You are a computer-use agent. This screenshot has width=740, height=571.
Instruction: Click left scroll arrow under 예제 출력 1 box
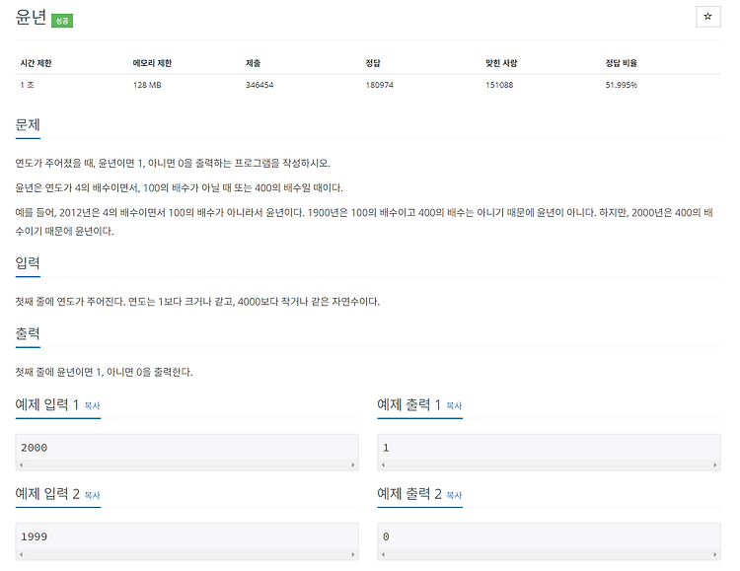(x=383, y=465)
